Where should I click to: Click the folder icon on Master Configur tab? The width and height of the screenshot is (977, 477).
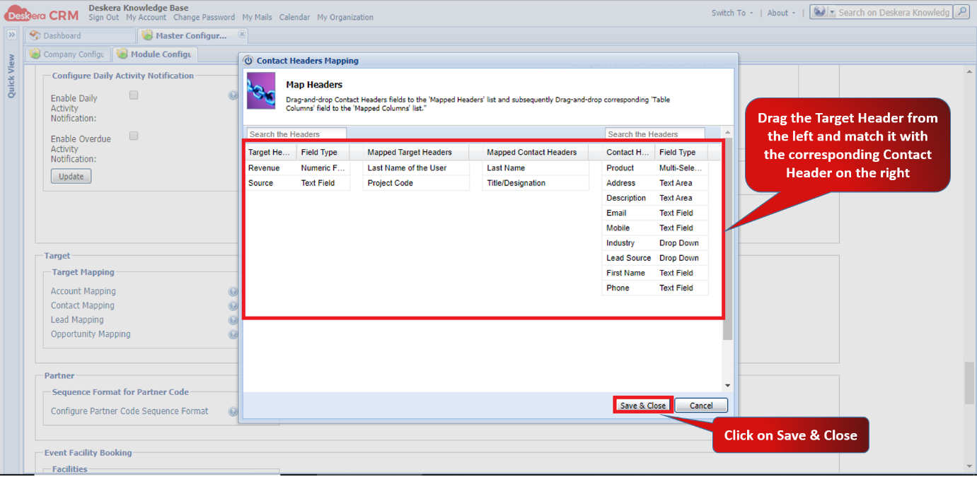[x=147, y=35]
